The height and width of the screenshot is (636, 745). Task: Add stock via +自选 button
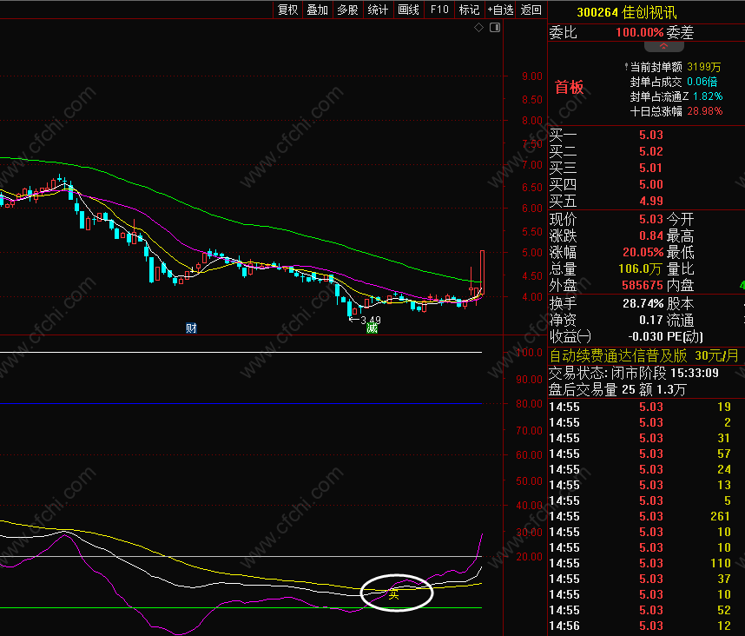coord(500,10)
